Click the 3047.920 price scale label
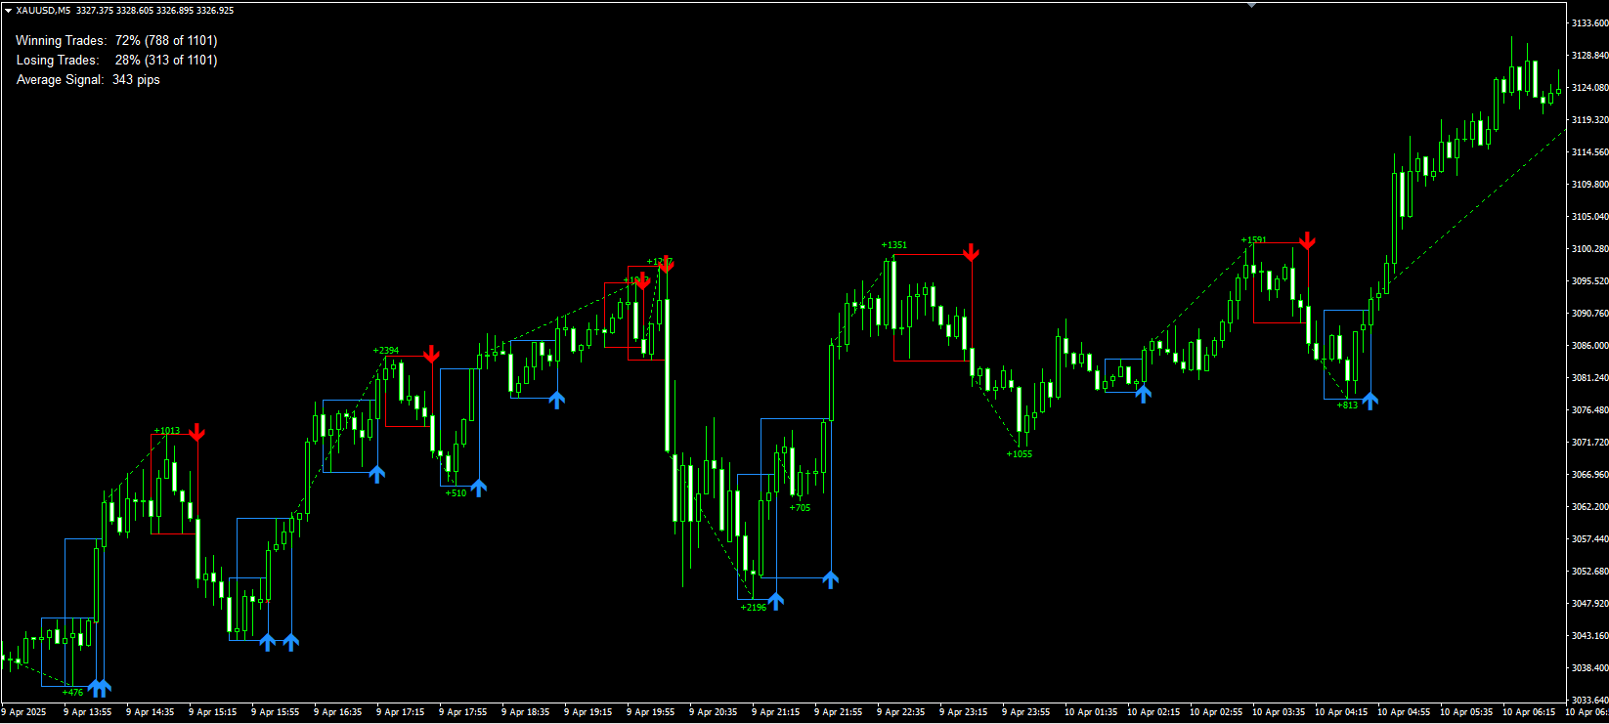Image resolution: width=1609 pixels, height=724 pixels. coord(1589,603)
